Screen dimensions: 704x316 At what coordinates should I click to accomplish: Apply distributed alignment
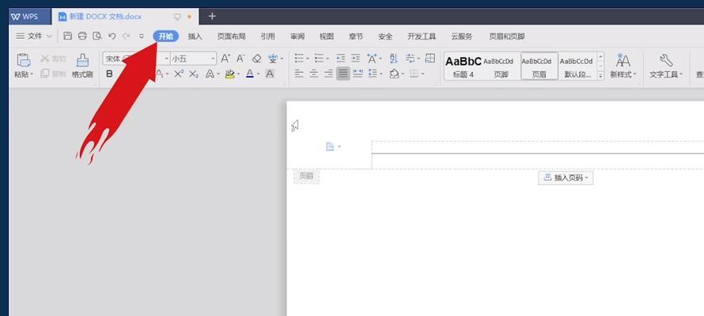(x=358, y=74)
